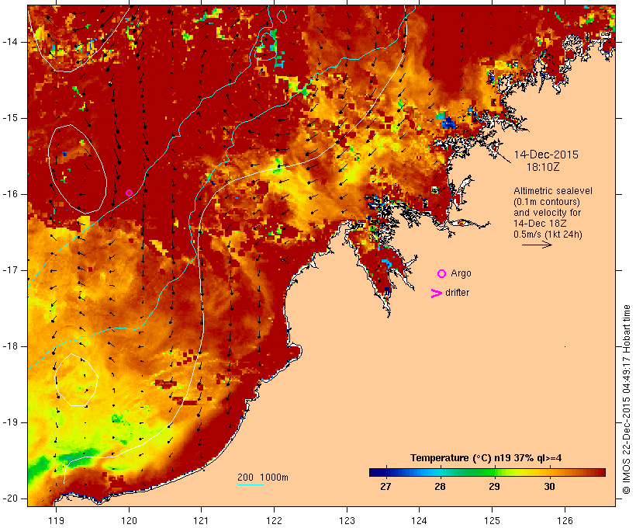The width and height of the screenshot is (636, 528).
Task: Click the cyan 200 1000m depth legend line
Action: (251, 485)
